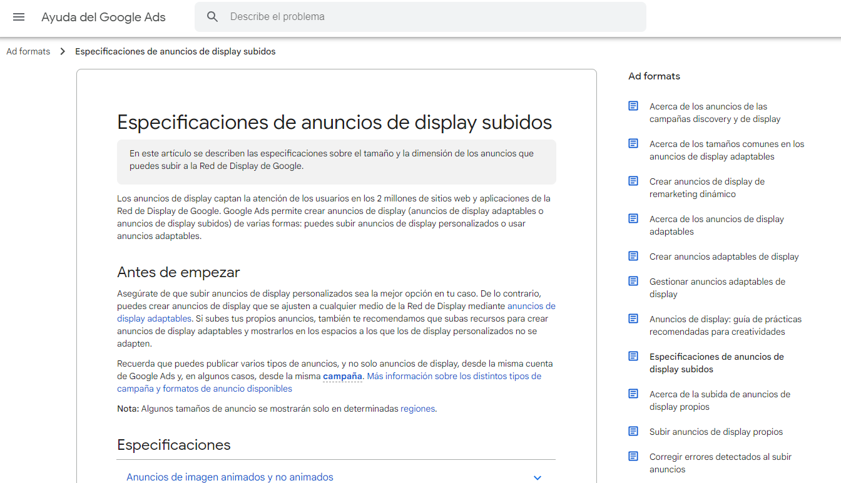This screenshot has height=483, width=841.
Task: Click the campaña glossary term
Action: tap(342, 376)
